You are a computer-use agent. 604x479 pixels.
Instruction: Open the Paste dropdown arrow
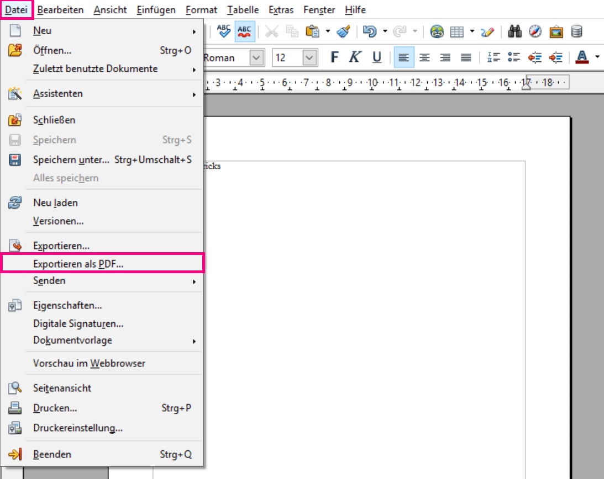coord(328,31)
